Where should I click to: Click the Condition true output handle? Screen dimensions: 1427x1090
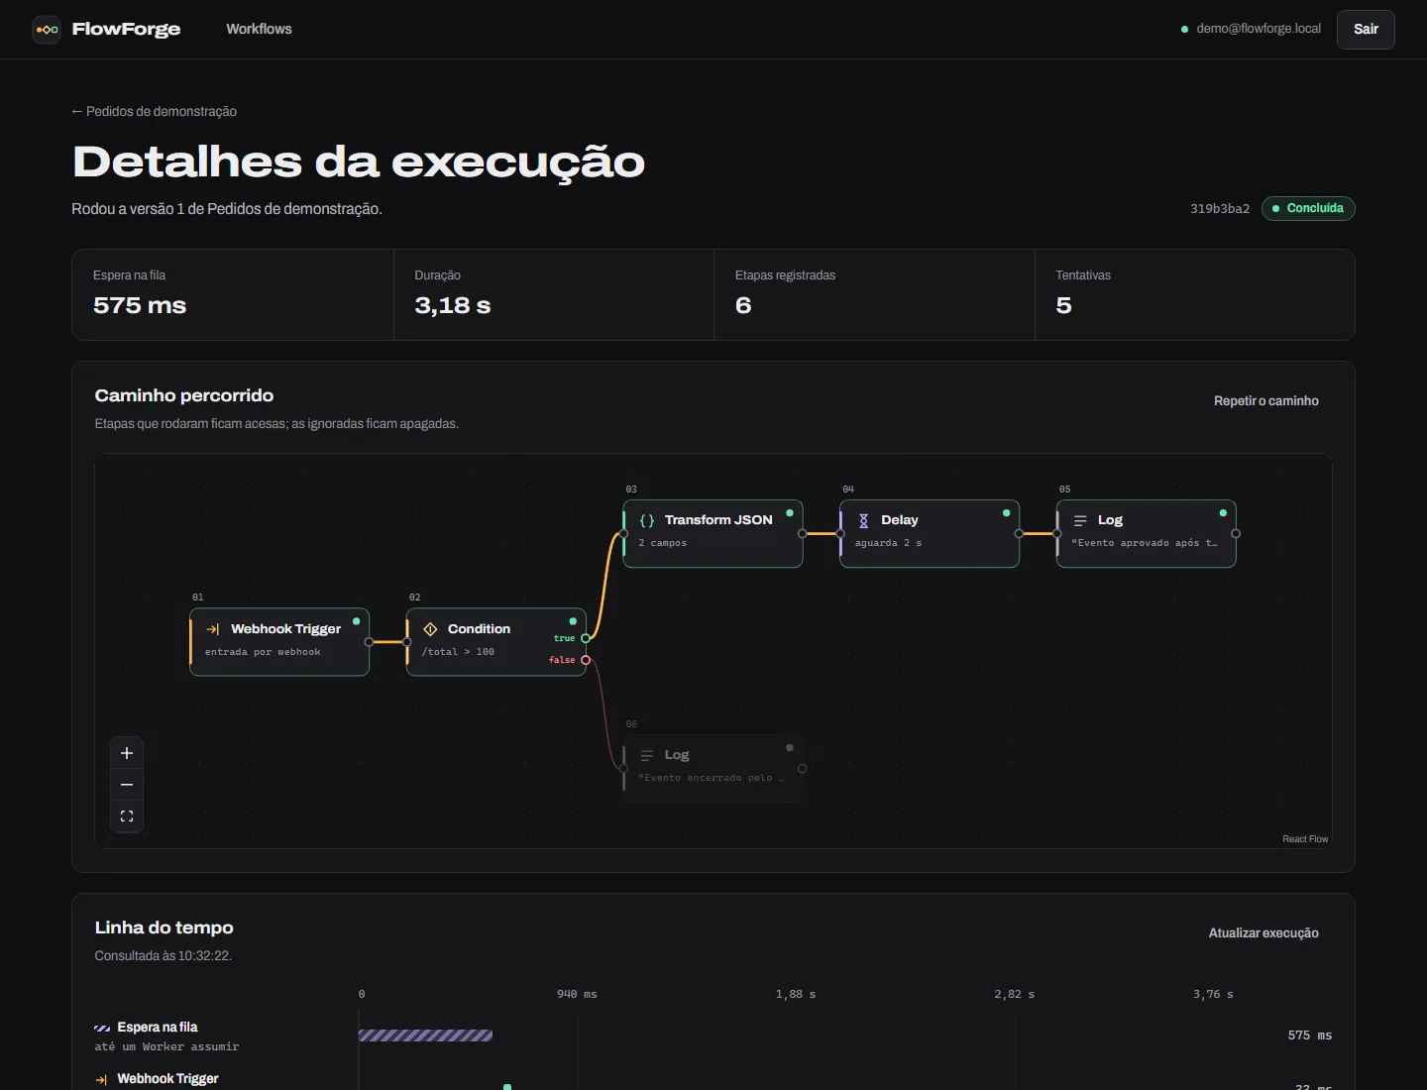pos(586,638)
